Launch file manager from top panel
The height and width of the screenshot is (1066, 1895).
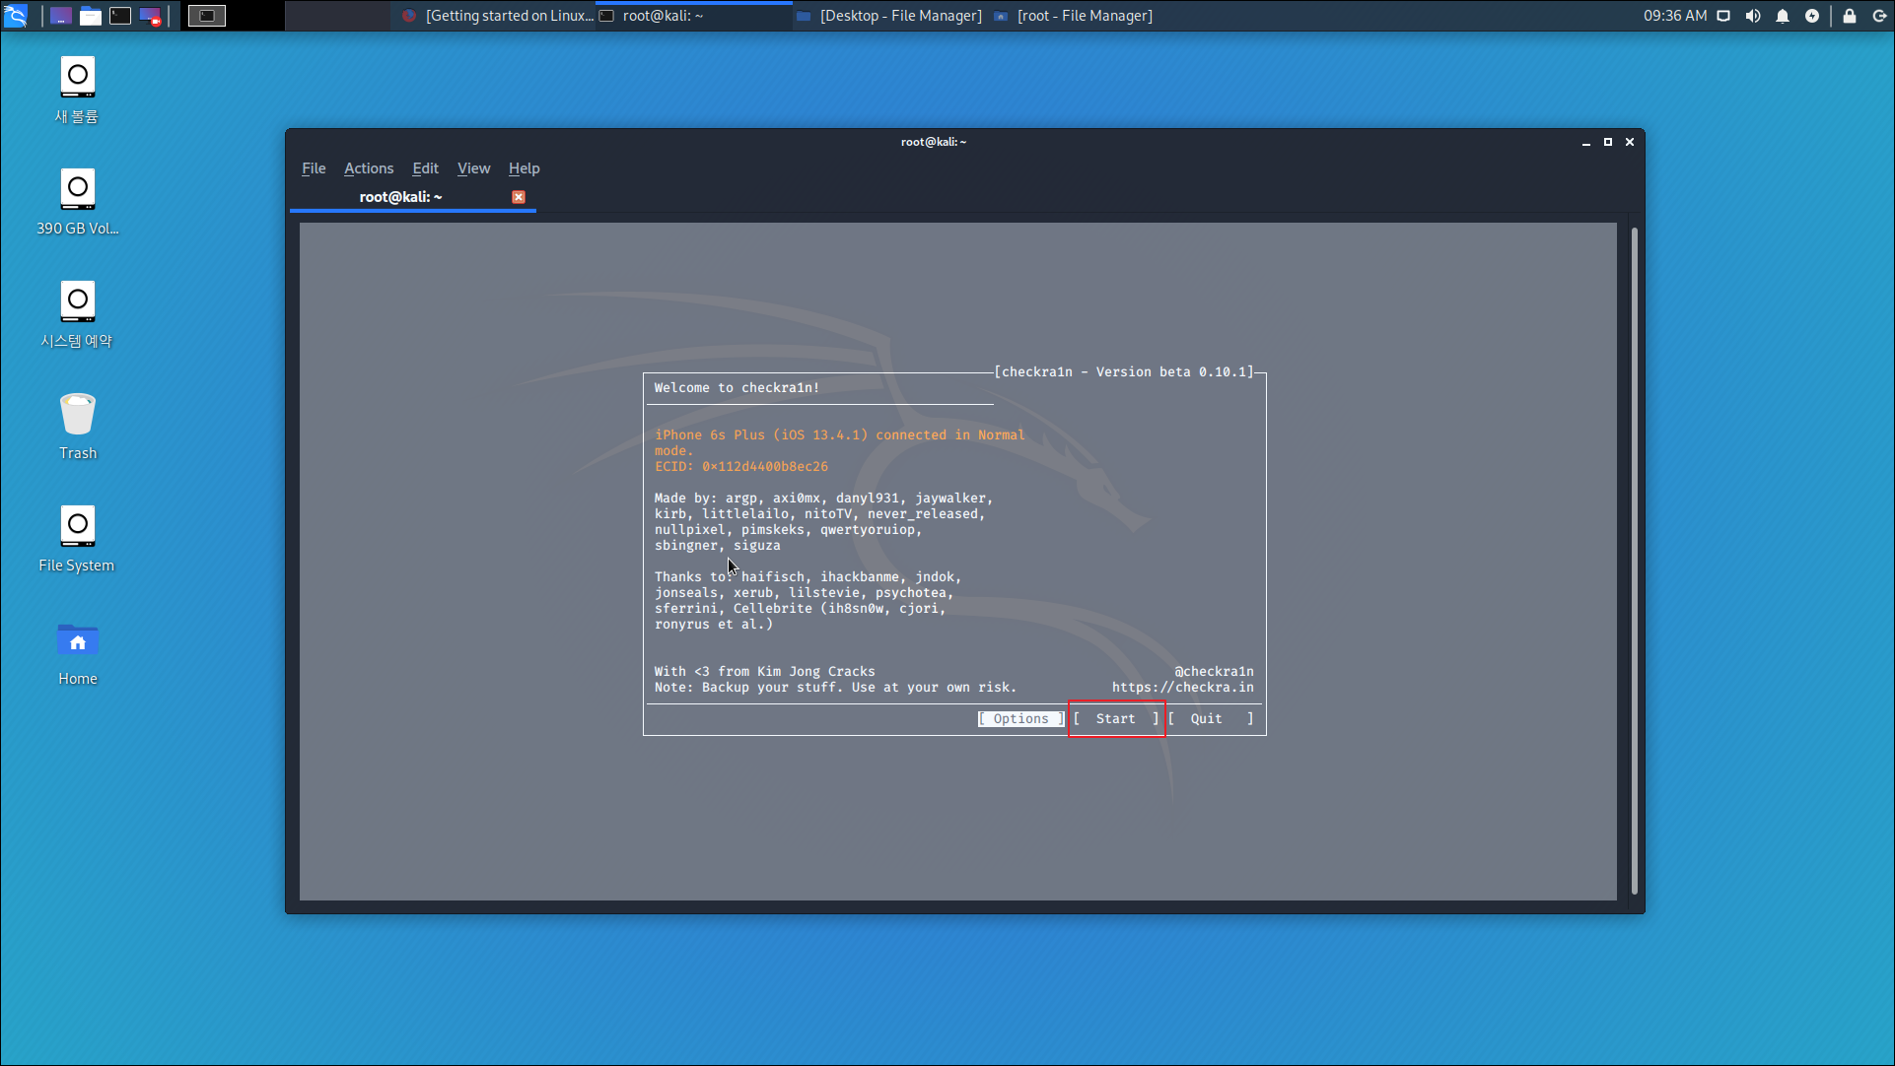(x=91, y=16)
